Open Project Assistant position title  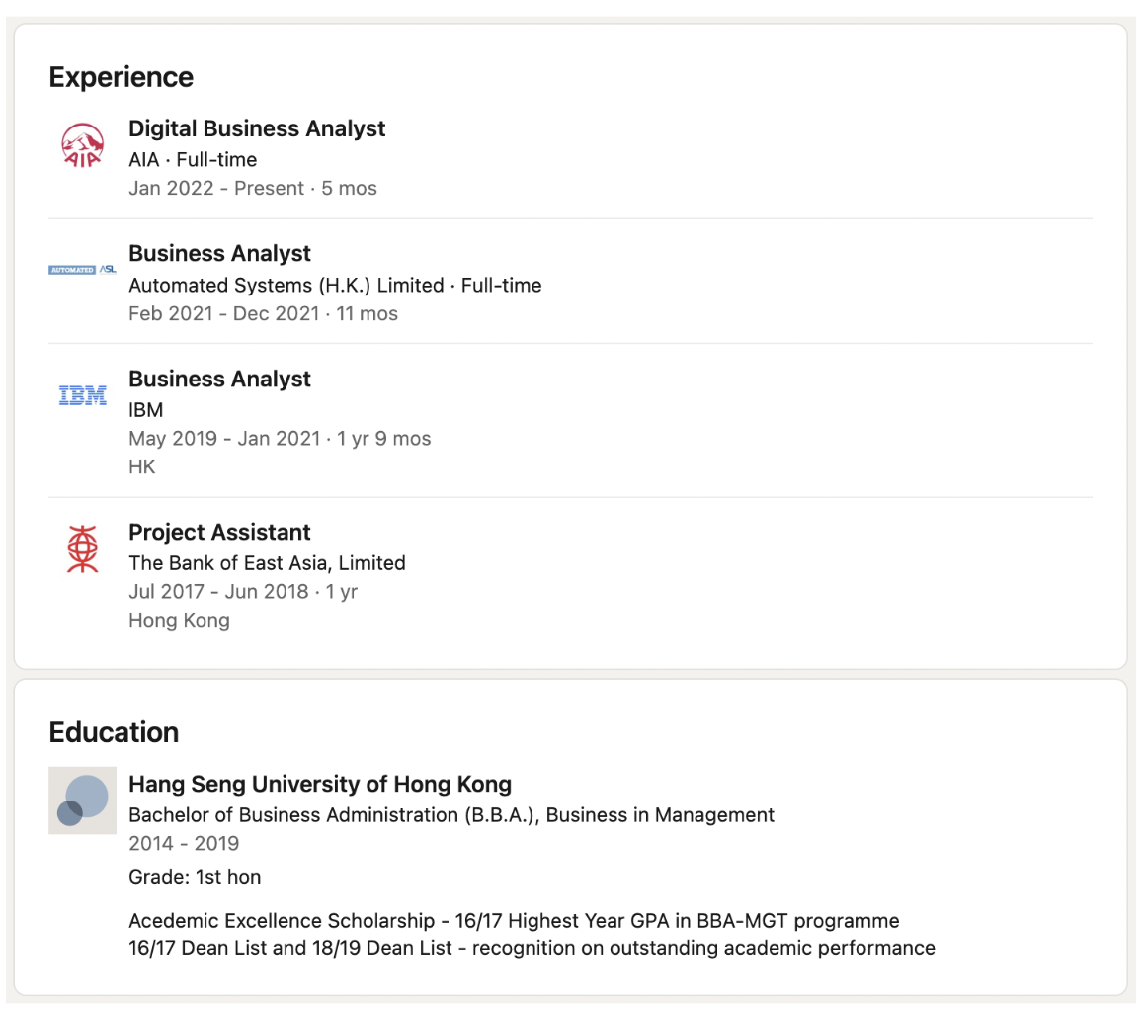coord(219,533)
